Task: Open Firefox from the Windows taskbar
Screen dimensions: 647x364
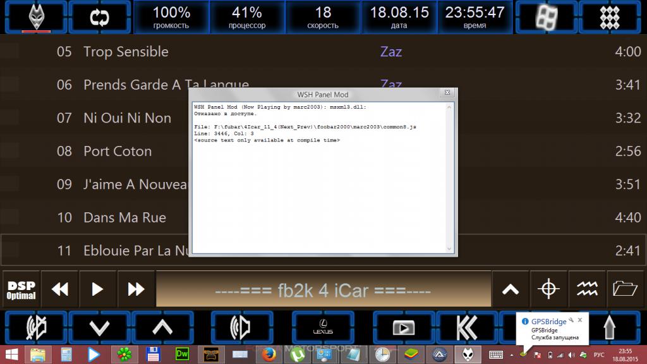Action: pos(269,355)
